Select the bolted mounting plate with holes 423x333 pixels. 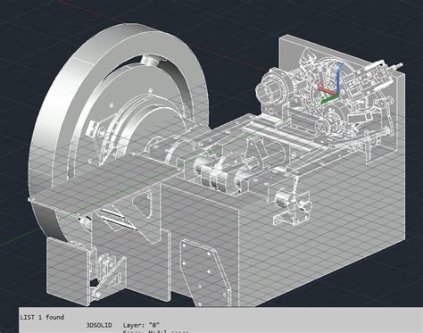[205, 274]
